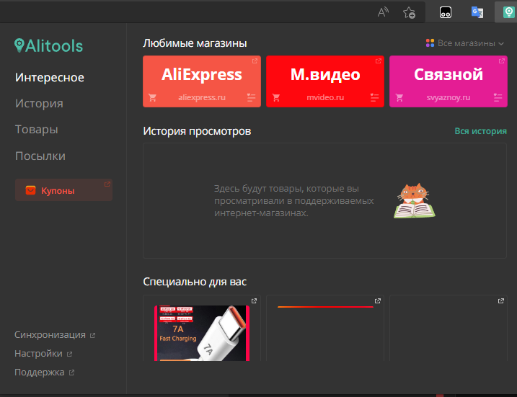The height and width of the screenshot is (397, 517).
Task: Click the face-mask extension icon in toolbar
Action: pos(446,12)
